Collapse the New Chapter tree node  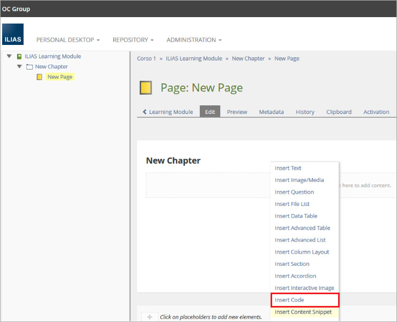point(19,67)
